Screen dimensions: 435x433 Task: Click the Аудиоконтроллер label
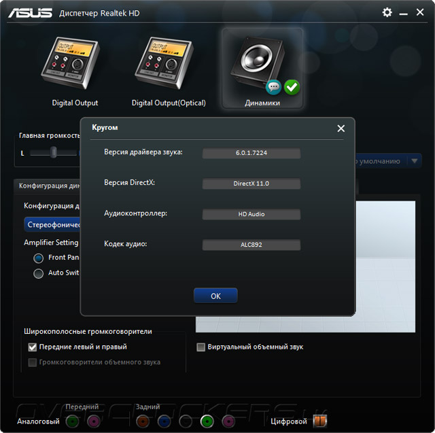coord(135,213)
